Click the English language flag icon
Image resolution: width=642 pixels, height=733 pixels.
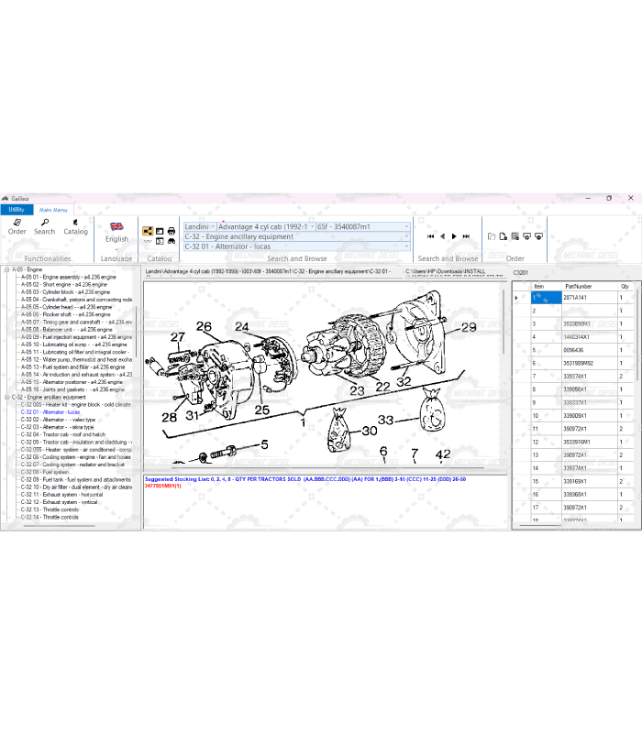point(116,226)
